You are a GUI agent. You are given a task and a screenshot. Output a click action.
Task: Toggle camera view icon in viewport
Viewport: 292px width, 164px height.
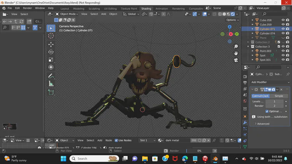tap(236, 60)
